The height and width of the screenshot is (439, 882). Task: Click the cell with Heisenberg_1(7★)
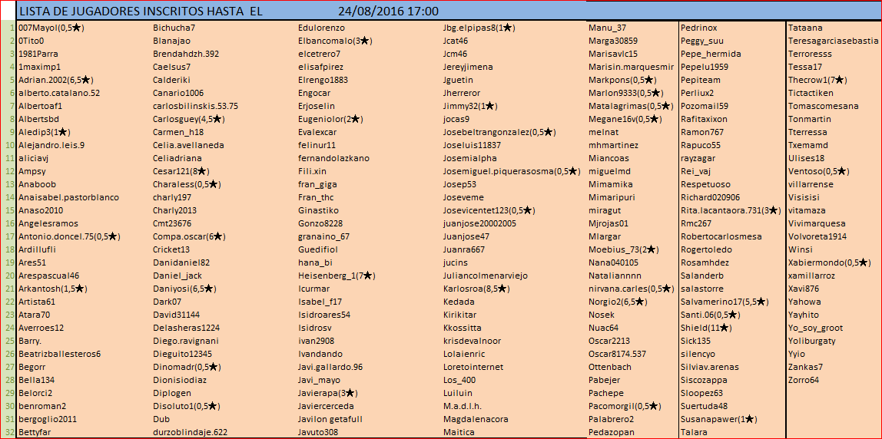(x=337, y=276)
